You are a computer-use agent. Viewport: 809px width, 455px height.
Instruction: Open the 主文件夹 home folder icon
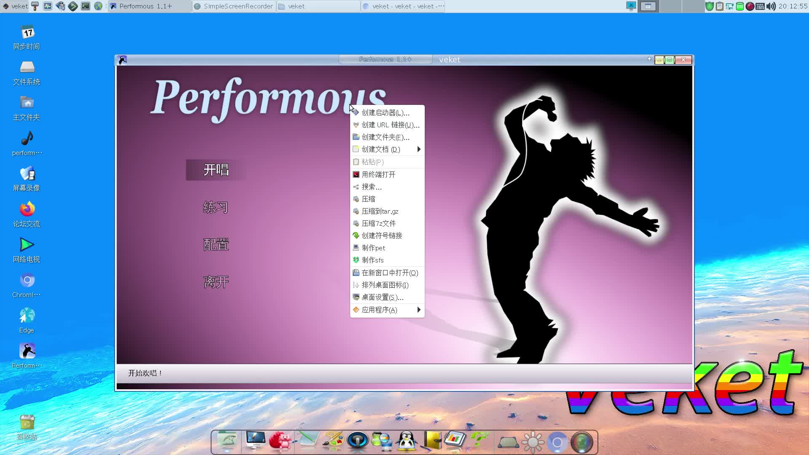27,108
